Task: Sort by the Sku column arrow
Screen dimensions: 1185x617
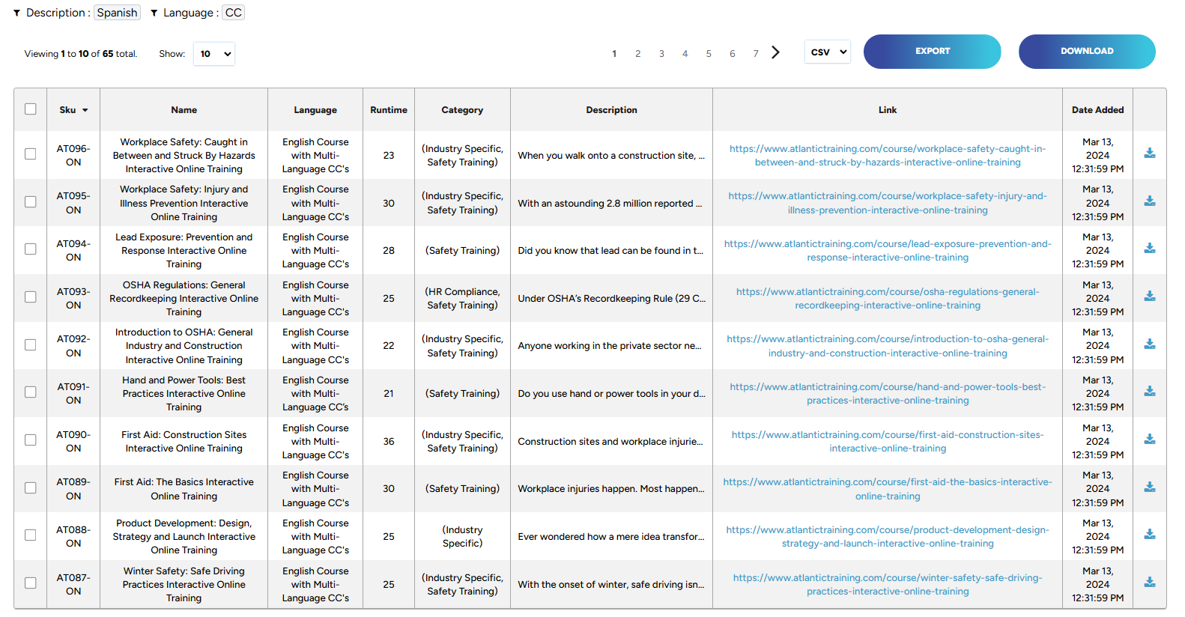Action: [x=85, y=110]
